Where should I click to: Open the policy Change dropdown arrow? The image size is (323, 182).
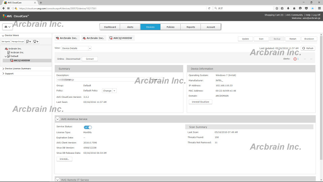(114, 91)
